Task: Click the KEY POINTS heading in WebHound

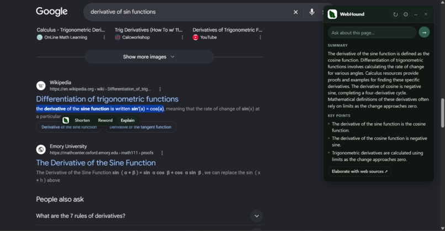Action: click(x=339, y=116)
